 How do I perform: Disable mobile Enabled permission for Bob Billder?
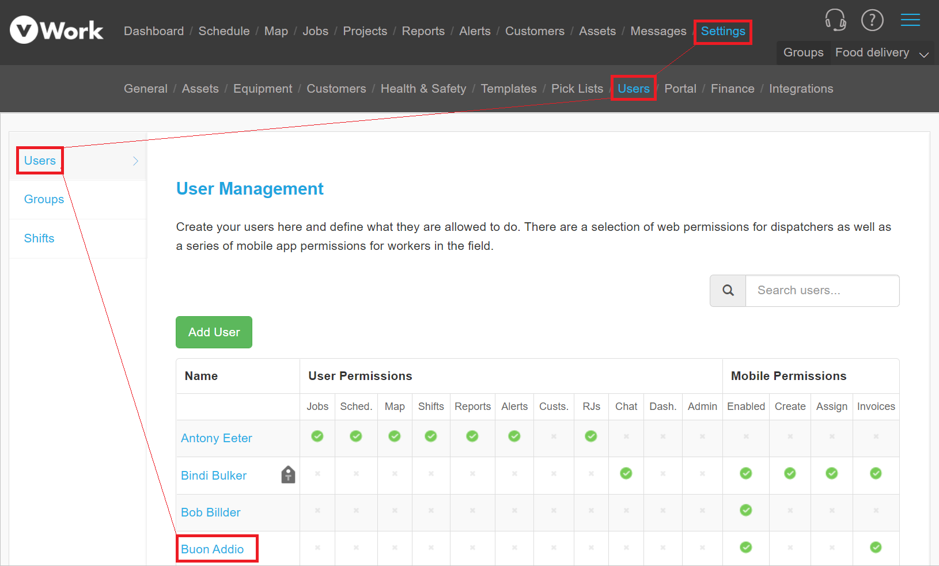pos(745,510)
